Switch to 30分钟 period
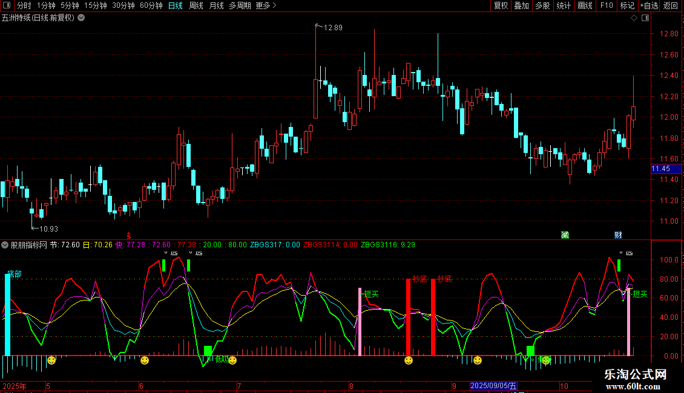684x393 pixels. (x=123, y=5)
